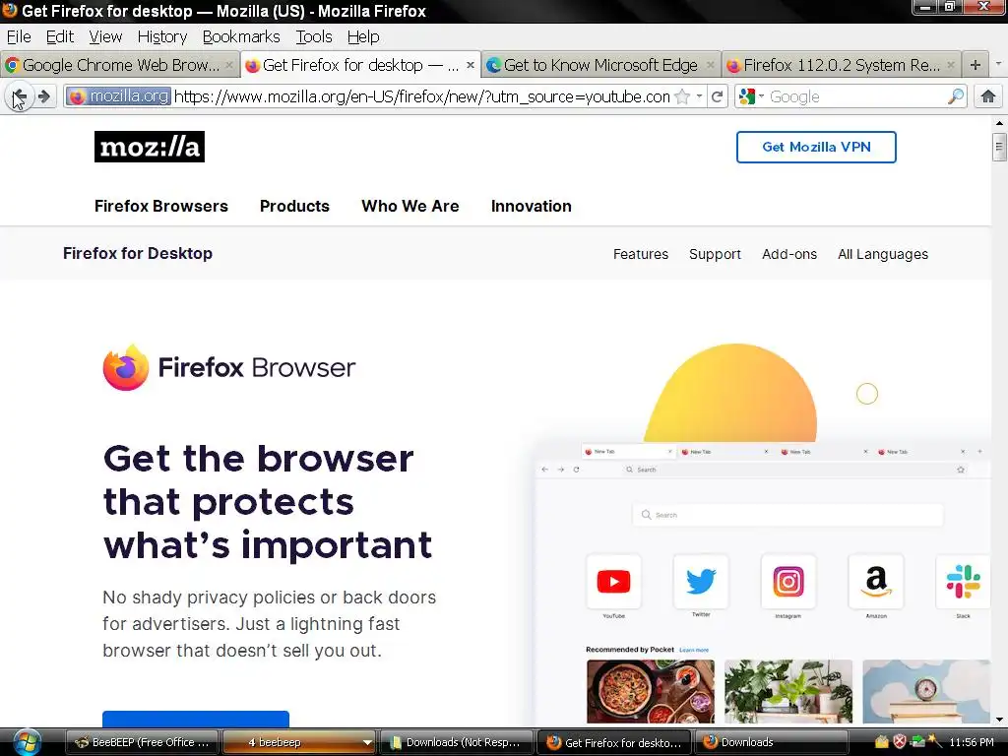Open the URL history dropdown arrow
This screenshot has width=1008, height=756.
click(x=699, y=96)
